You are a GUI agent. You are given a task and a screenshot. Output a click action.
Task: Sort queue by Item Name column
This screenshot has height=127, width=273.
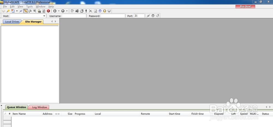coord(26,114)
